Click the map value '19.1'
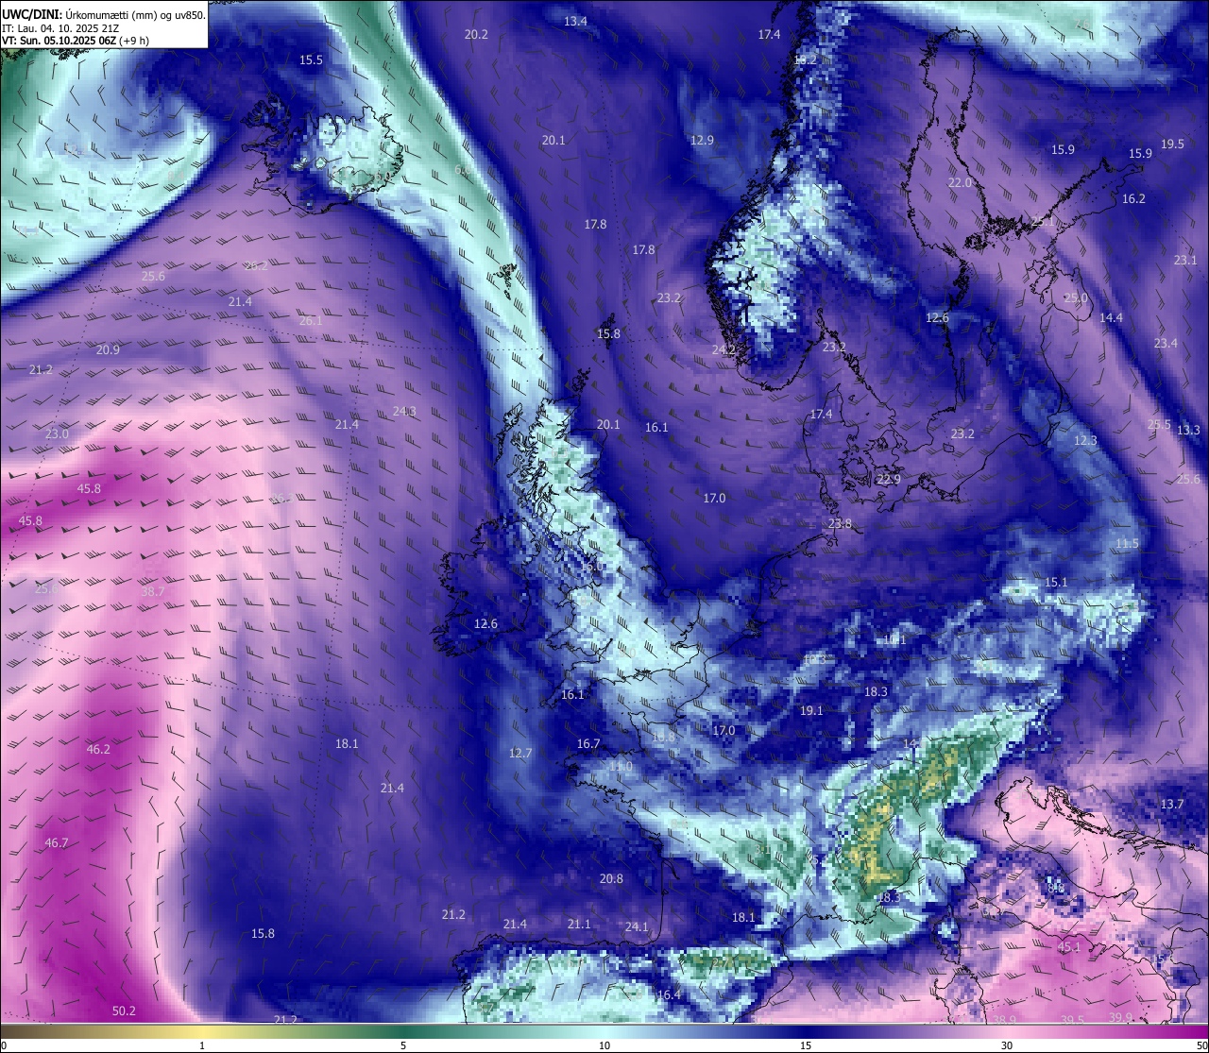Image resolution: width=1209 pixels, height=1053 pixels. (x=811, y=710)
